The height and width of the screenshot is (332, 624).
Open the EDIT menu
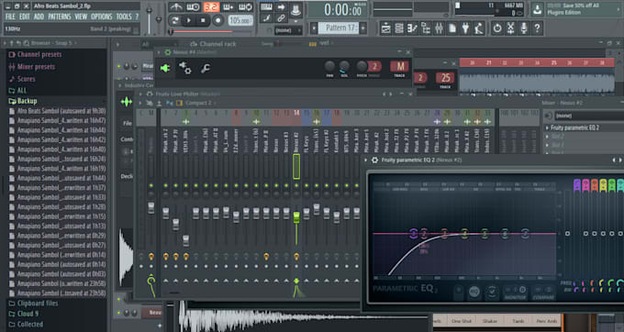coord(24,17)
